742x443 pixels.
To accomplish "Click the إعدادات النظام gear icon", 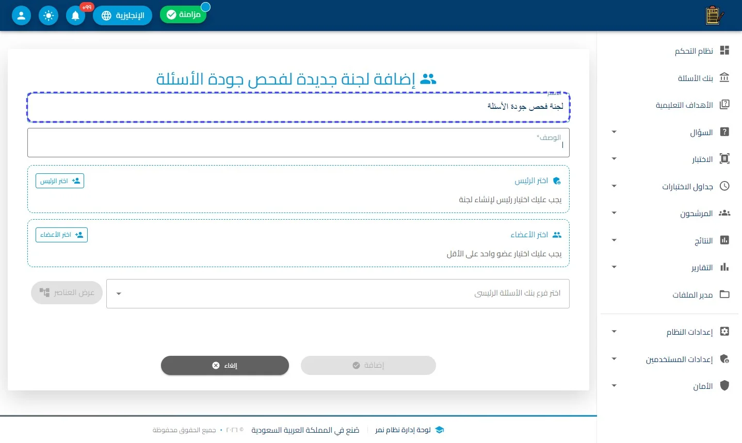I will pyautogui.click(x=724, y=332).
